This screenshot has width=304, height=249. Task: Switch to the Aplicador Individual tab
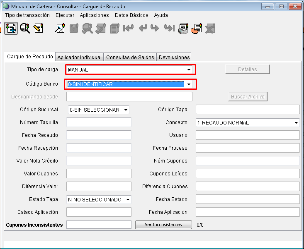pos(79,57)
